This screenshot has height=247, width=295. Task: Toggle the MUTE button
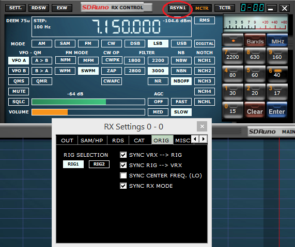coord(19,91)
